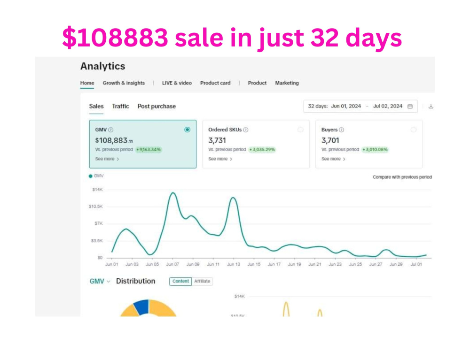Expand the GMV Distribution dropdown

pyautogui.click(x=100, y=281)
